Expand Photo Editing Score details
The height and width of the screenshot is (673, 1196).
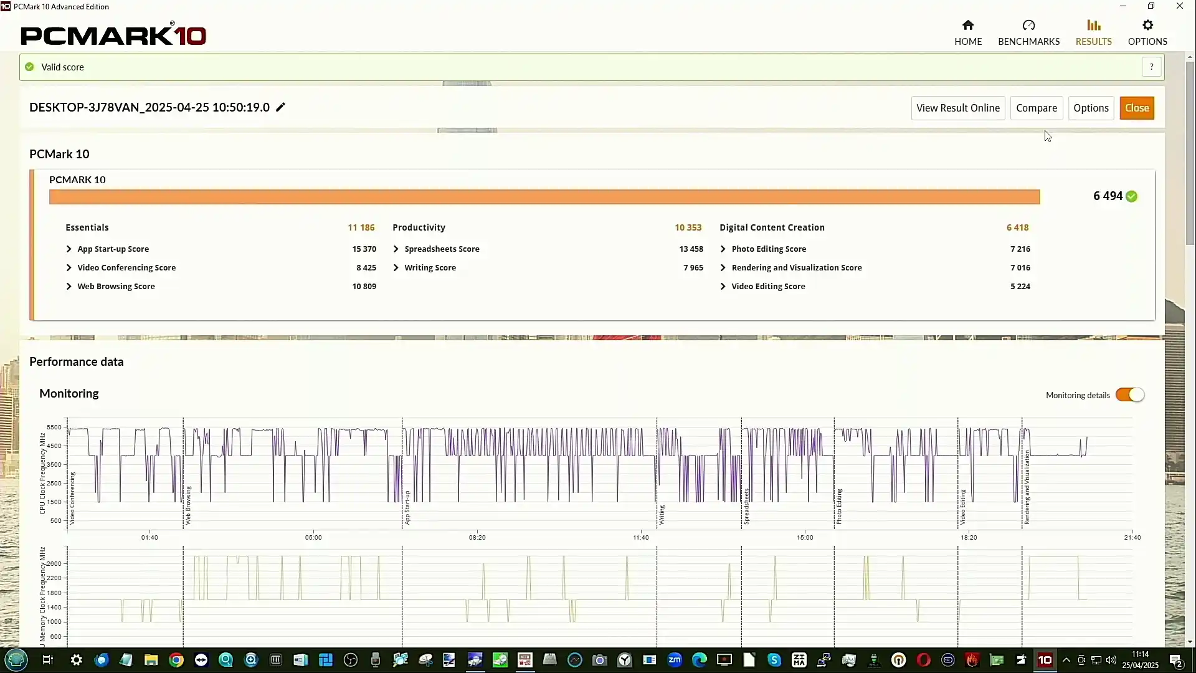[x=723, y=249]
